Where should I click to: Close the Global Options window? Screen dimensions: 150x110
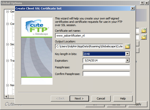[x=146, y=3]
